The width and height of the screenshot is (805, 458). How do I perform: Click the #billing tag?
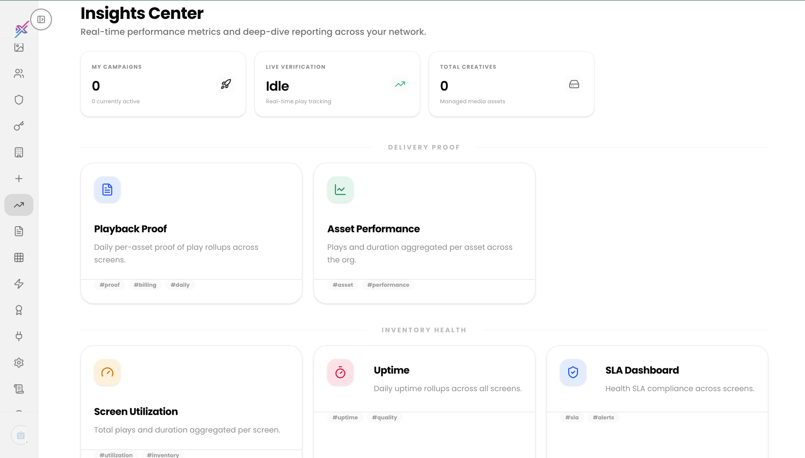pyautogui.click(x=145, y=285)
